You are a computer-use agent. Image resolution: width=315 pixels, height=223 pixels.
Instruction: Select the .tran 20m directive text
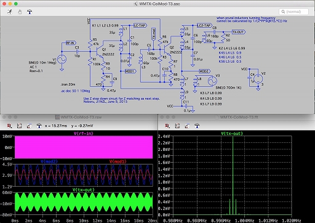click(68, 84)
